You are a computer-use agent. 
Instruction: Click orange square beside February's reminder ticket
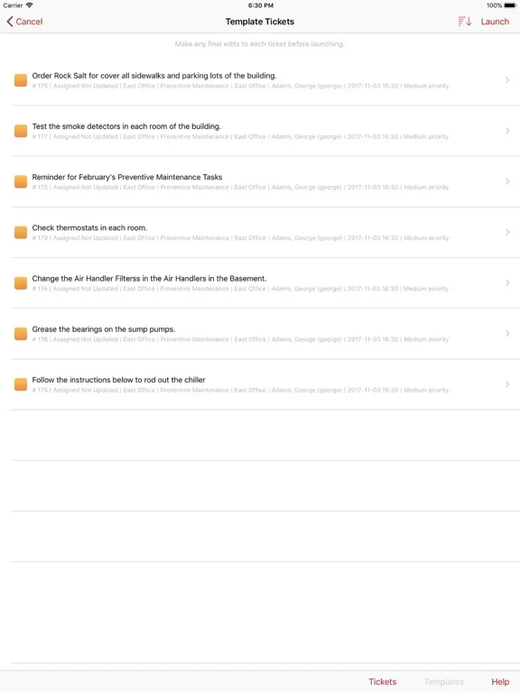pyautogui.click(x=21, y=181)
